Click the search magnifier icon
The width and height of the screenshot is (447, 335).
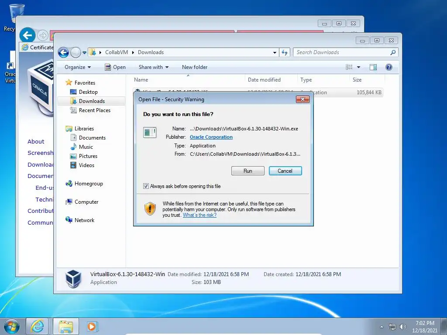393,52
